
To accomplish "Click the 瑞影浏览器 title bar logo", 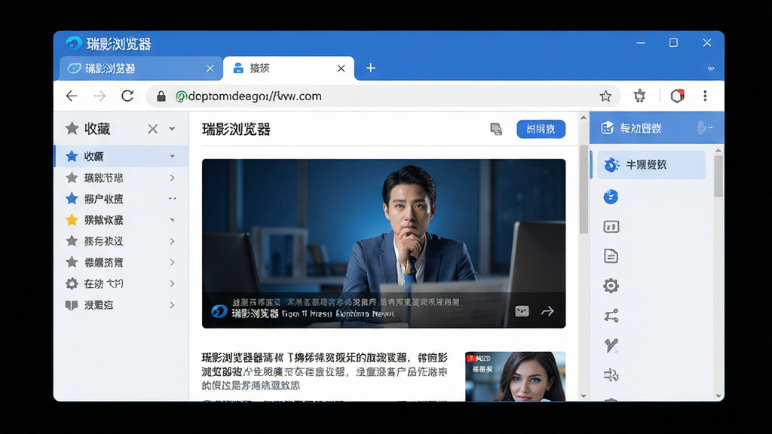I will [x=74, y=44].
